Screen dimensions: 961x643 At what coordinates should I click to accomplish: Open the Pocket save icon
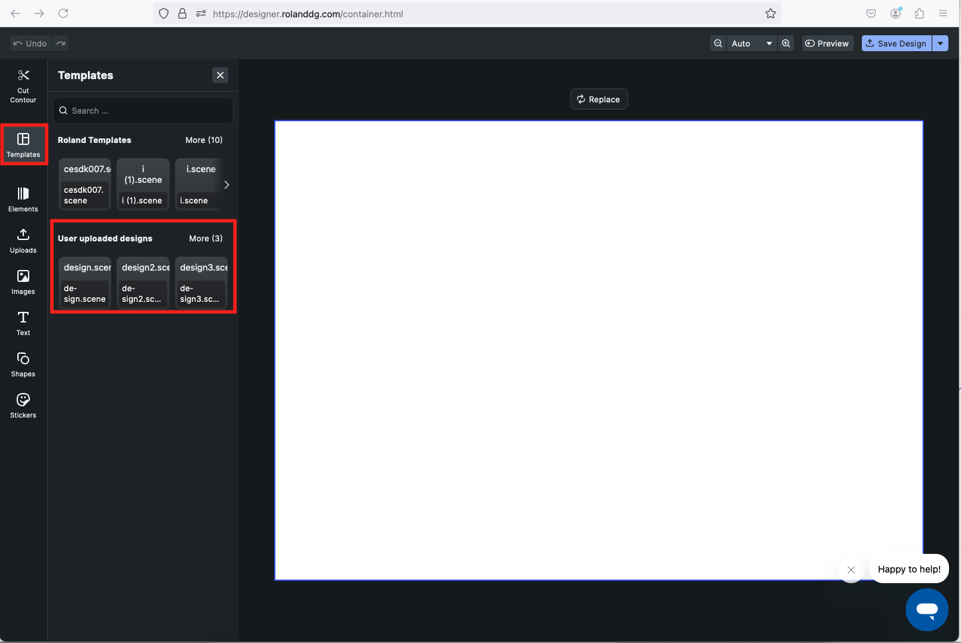(871, 13)
